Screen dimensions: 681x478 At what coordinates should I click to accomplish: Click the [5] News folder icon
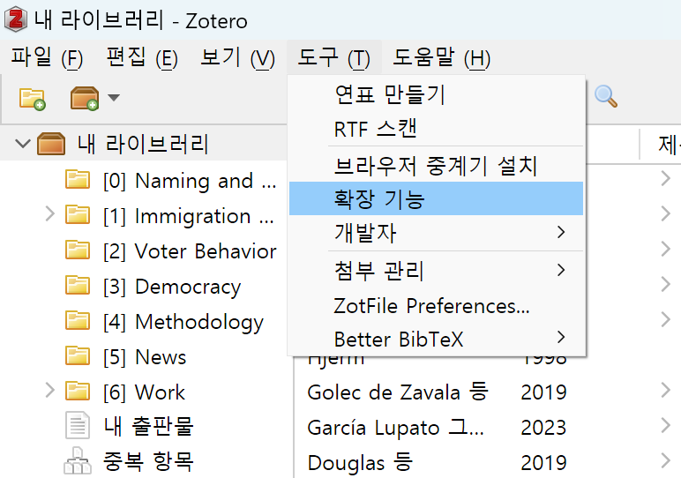pos(78,355)
